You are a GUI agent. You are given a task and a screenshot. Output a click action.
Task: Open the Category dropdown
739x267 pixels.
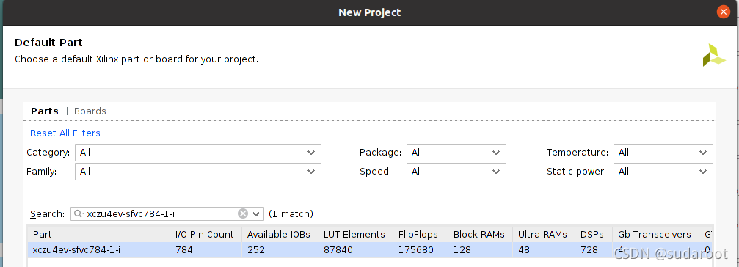(x=198, y=153)
